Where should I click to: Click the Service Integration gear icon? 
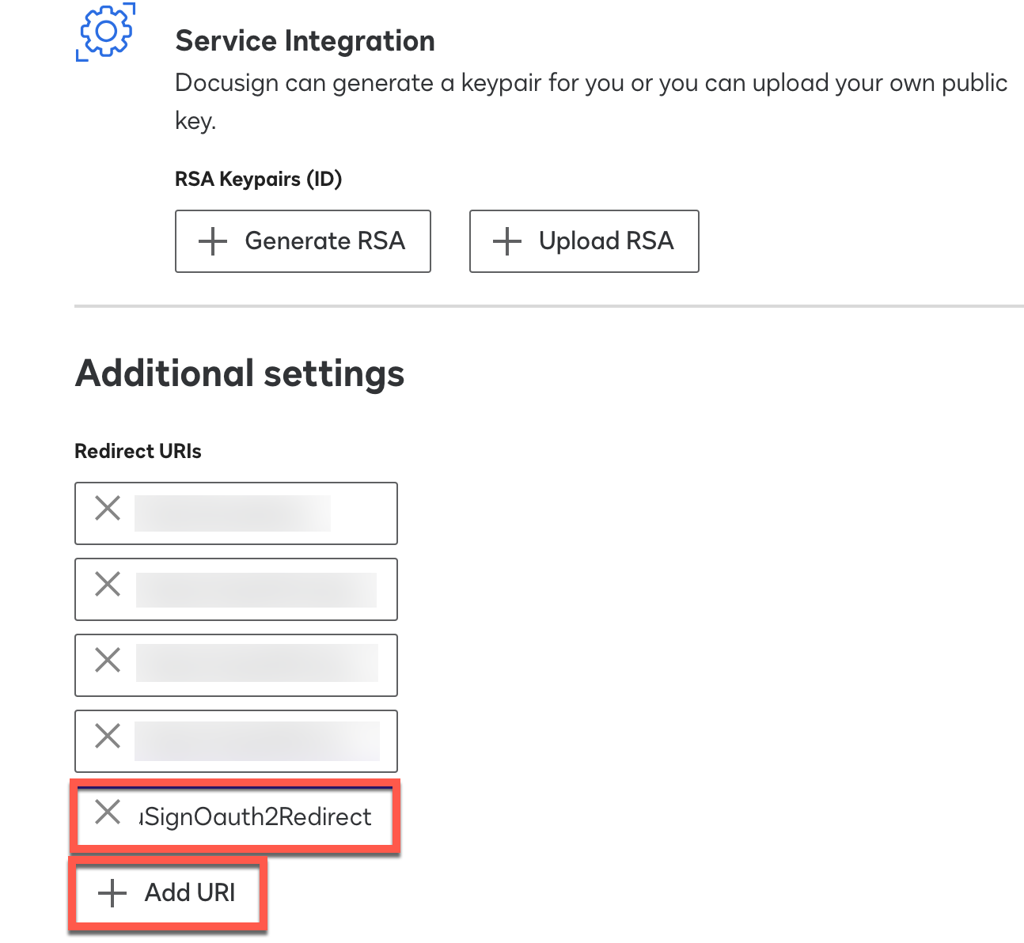pos(106,32)
